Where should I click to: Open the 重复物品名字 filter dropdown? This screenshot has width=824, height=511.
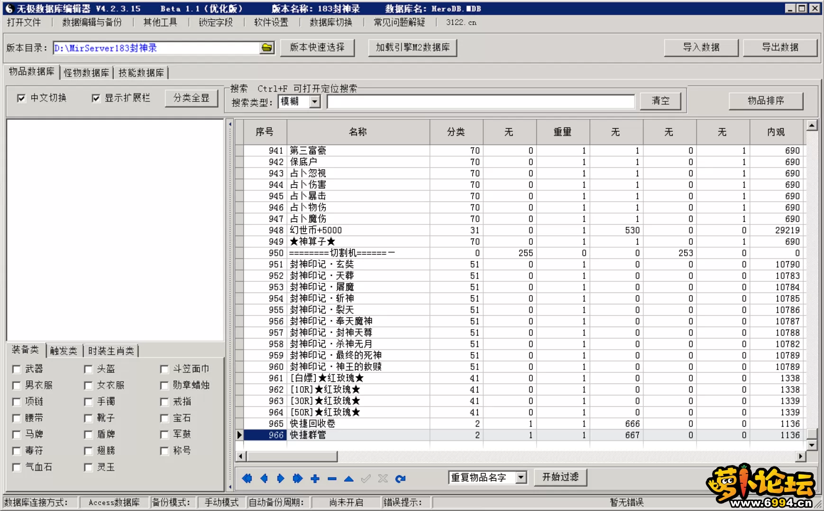click(x=521, y=477)
